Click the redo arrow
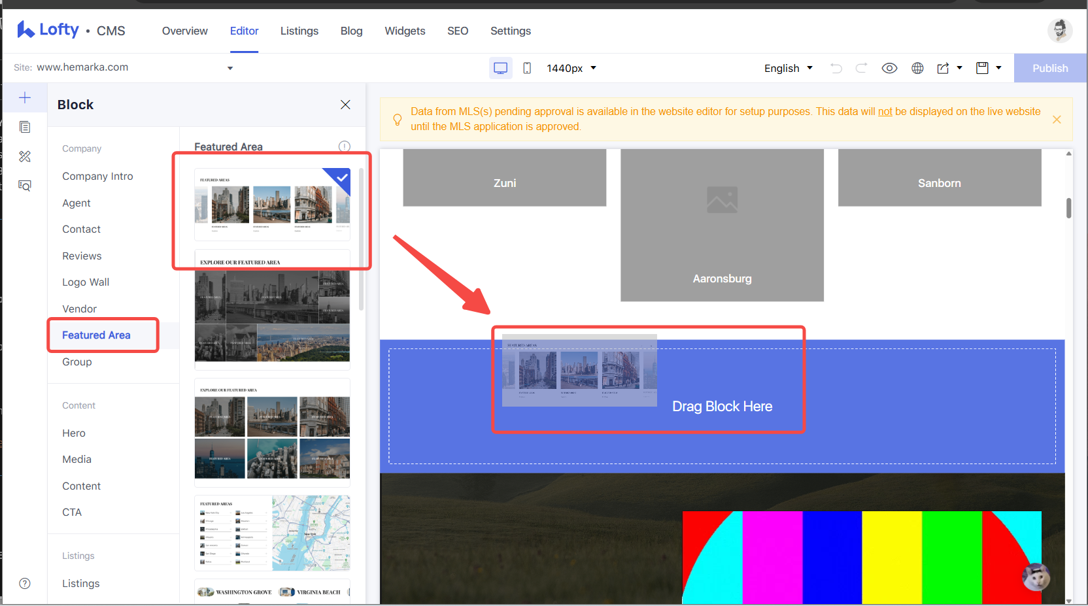The width and height of the screenshot is (1088, 606). pos(862,68)
